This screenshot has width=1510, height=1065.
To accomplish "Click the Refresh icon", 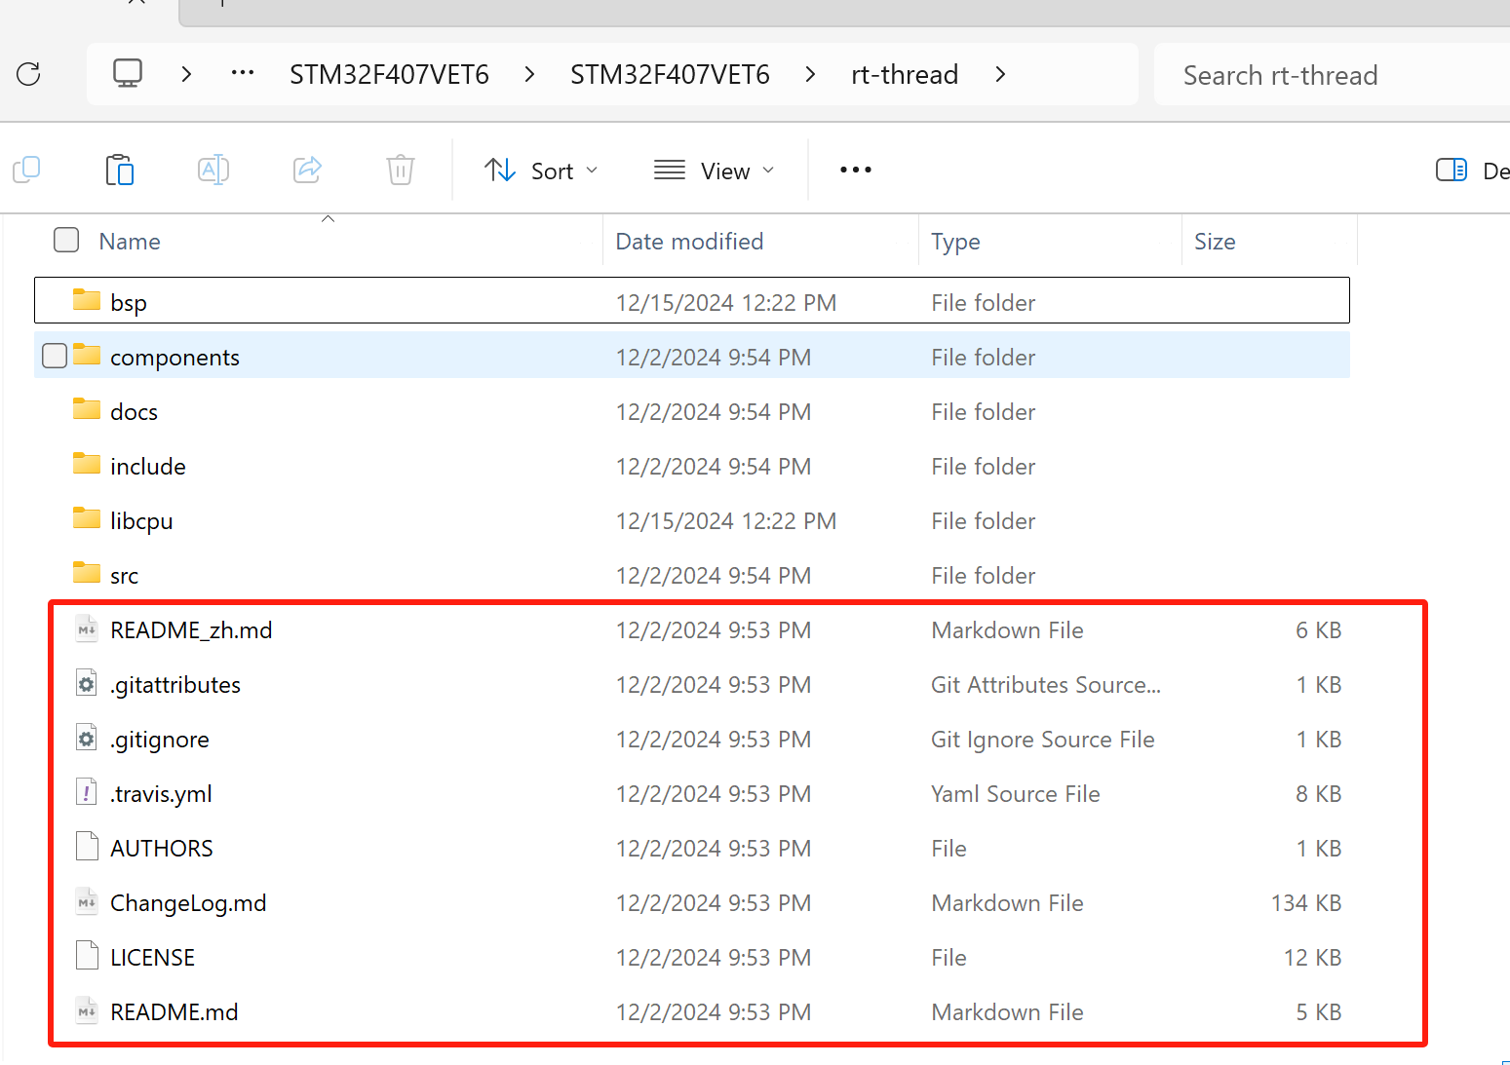I will 29,74.
